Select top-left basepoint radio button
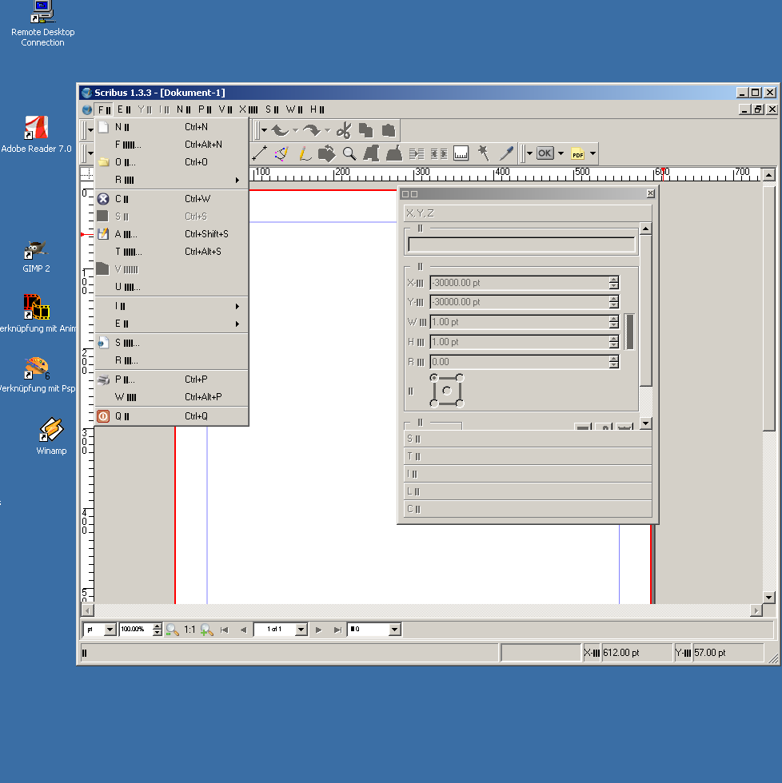 pos(434,377)
